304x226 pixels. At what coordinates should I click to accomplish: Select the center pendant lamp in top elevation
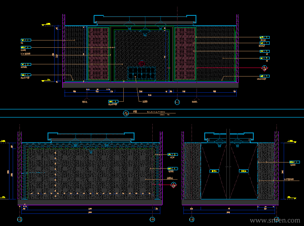145,32
